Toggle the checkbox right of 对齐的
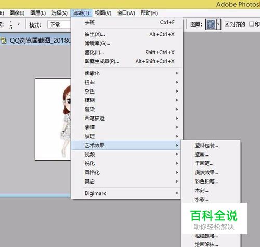This screenshot has height=247, width=260. 251,24
